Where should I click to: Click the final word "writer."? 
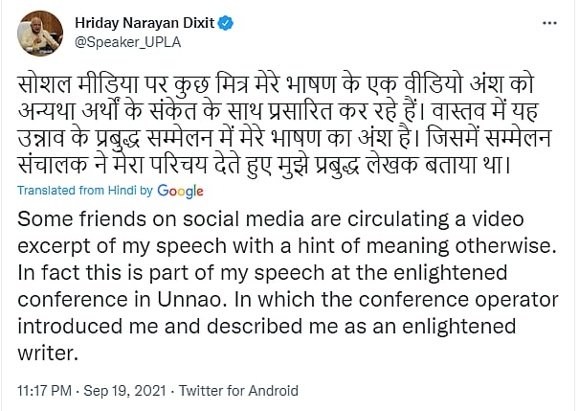click(47, 354)
